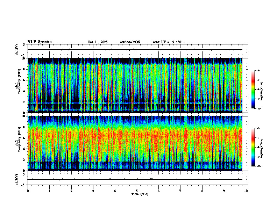The image size is (277, 214).
Task: Click the time axis tick label "9"
Action: [224, 191]
